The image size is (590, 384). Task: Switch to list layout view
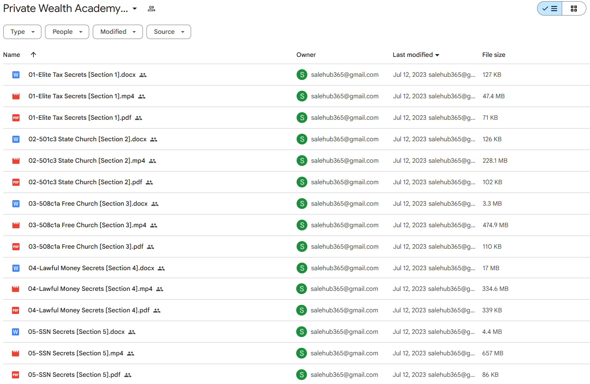click(x=550, y=8)
